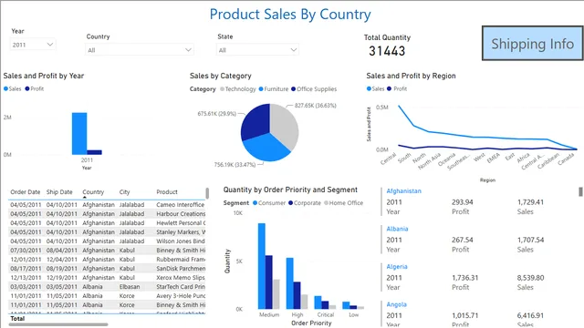
Task: Toggle the Profit legend in Sales and Profit by Region
Action: (397, 88)
